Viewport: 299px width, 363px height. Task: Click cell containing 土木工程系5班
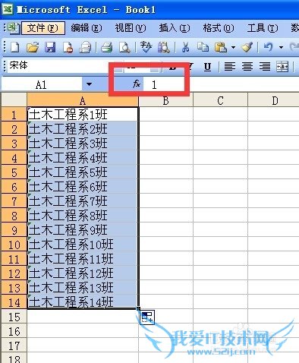coord(83,172)
